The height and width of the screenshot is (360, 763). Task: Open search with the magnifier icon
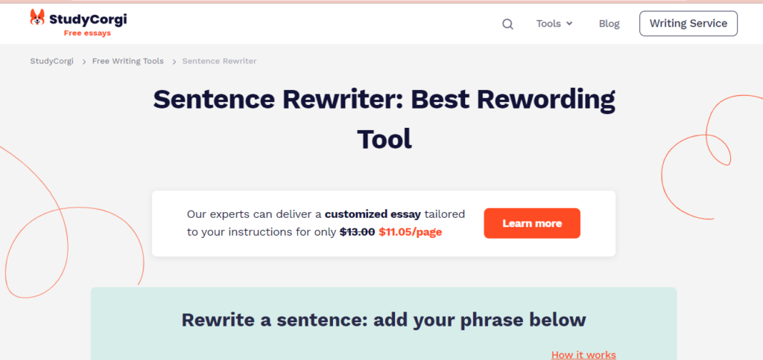click(507, 24)
